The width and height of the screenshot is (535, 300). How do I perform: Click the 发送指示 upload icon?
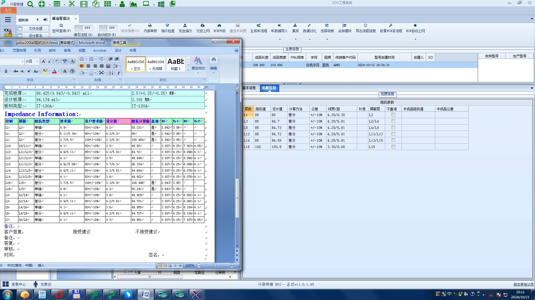[x=185, y=26]
